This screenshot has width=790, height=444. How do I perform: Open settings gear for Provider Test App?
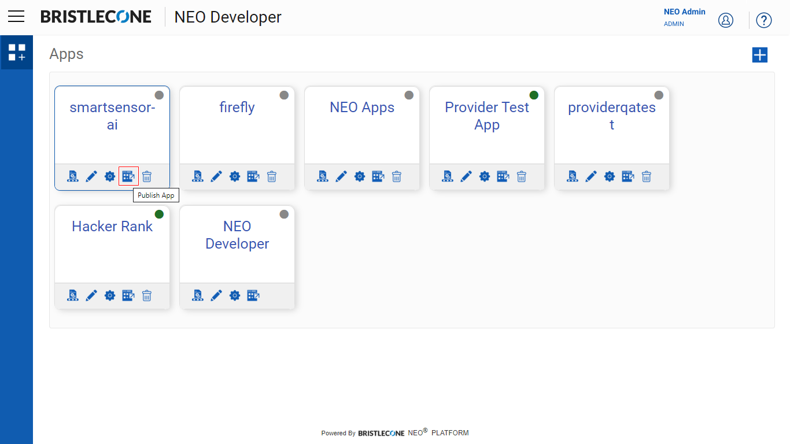(485, 176)
